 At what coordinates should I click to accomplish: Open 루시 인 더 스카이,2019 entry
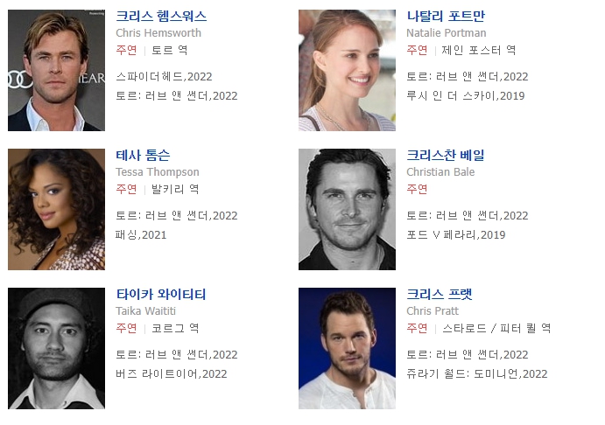465,96
